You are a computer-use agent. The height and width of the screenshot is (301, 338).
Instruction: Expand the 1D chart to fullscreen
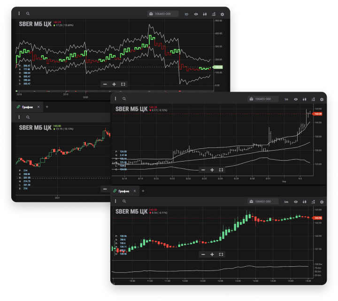click(123, 84)
